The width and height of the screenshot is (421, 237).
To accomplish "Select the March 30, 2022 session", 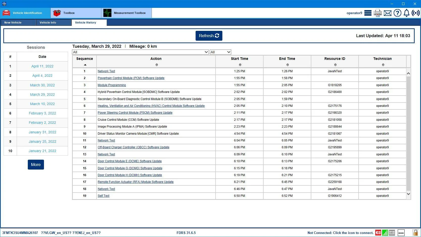I will tap(42, 85).
